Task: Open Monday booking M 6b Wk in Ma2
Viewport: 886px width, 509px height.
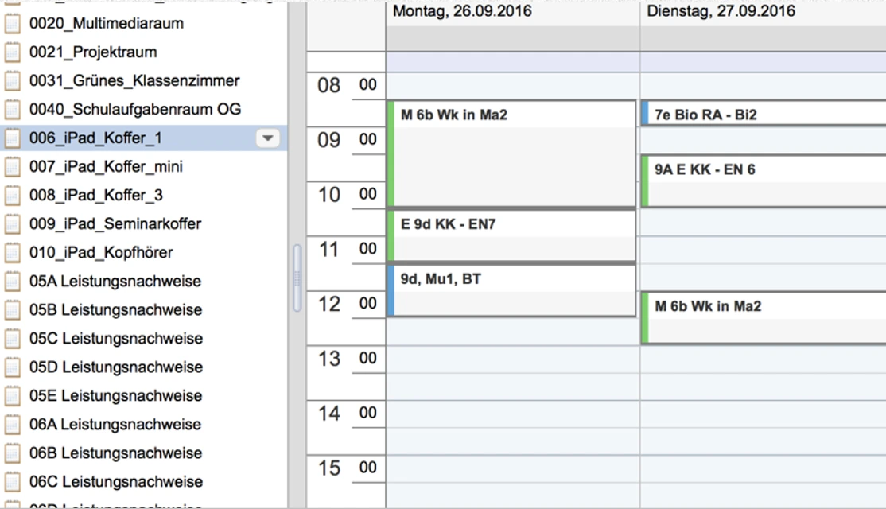Action: point(513,153)
